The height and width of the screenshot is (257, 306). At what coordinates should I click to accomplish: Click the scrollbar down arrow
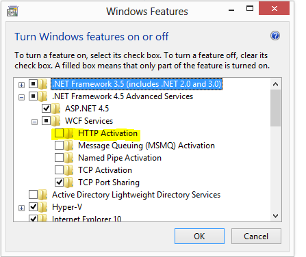275,216
